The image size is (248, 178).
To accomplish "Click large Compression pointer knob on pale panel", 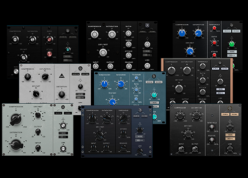I will coord(16,119).
